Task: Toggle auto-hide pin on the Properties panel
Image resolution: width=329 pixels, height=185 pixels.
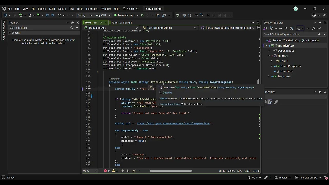Action: pyautogui.click(x=320, y=92)
